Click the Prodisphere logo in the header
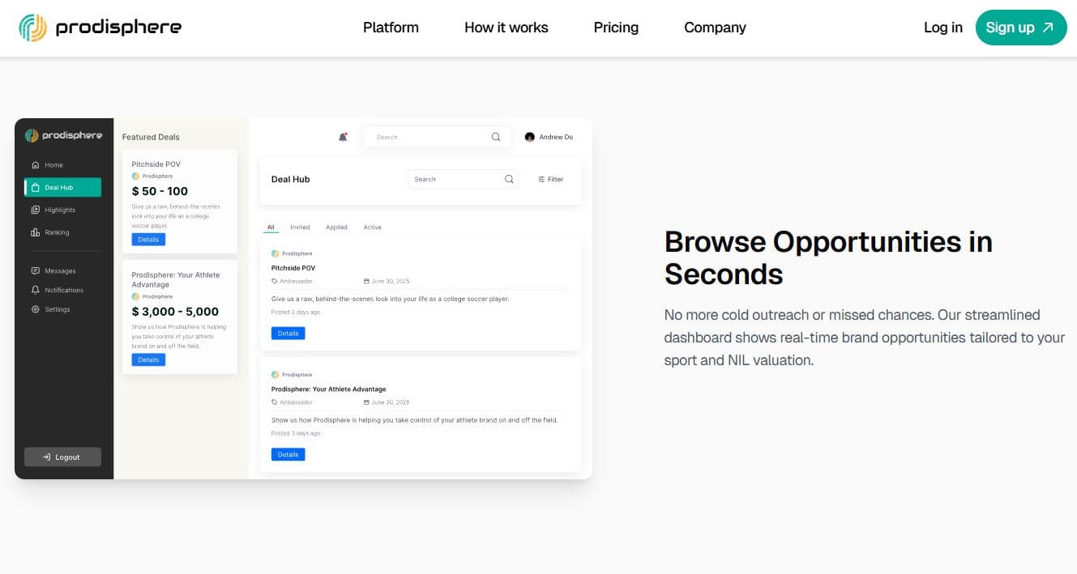This screenshot has width=1077, height=574. 100,28
